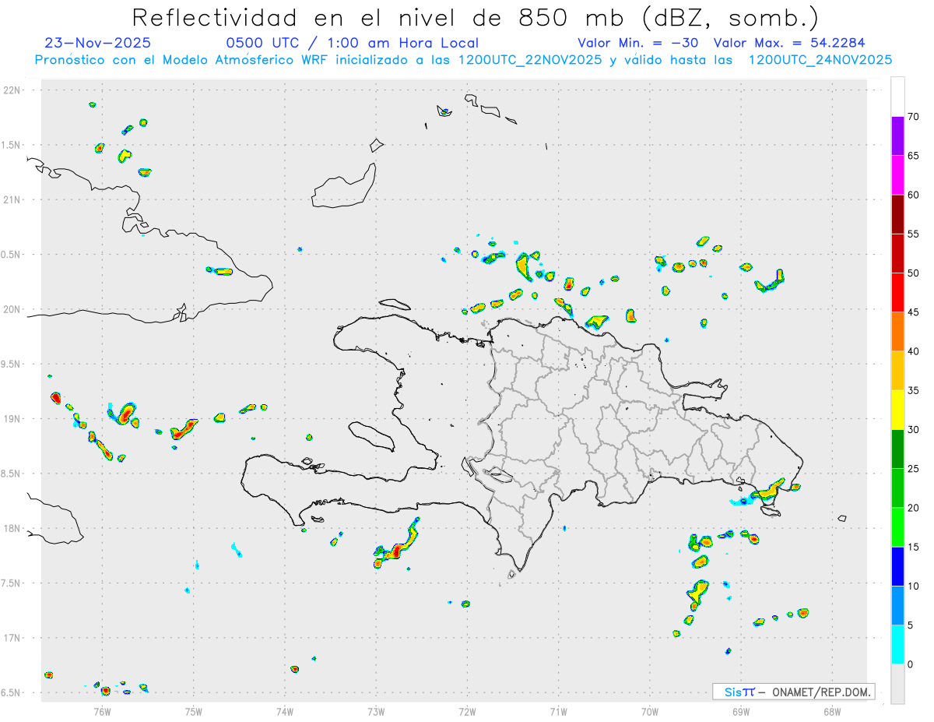Click the '45' colorbar tick value
Viewport: 934px width, 722px height.
pyautogui.click(x=915, y=312)
